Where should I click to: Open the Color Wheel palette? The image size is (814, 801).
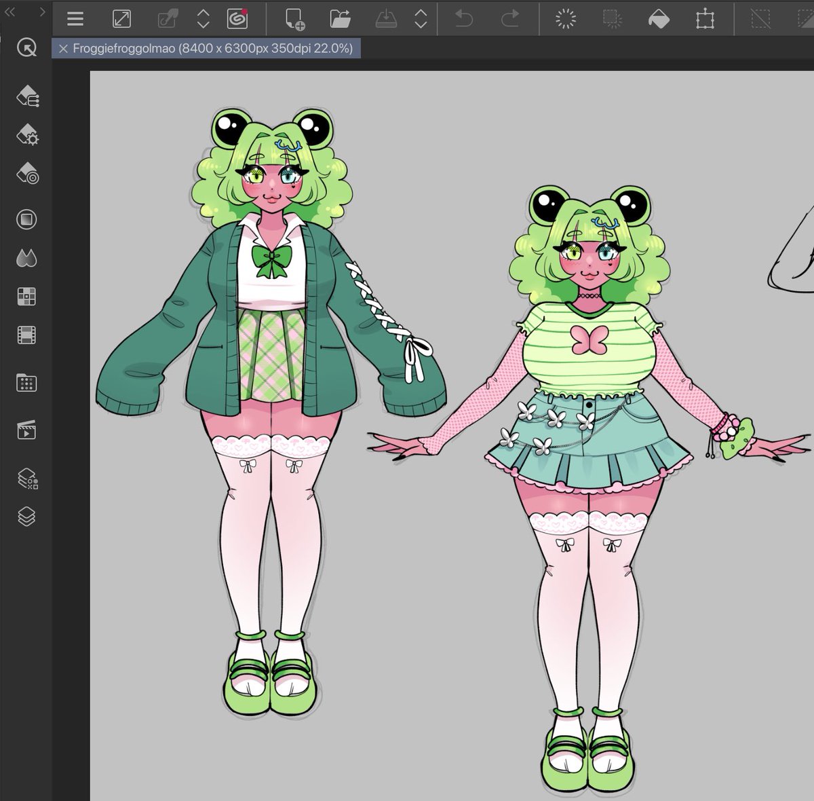(26, 219)
